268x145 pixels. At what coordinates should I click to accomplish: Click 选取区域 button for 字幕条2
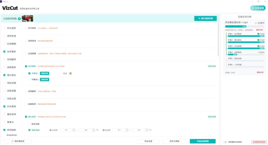coord(45,80)
